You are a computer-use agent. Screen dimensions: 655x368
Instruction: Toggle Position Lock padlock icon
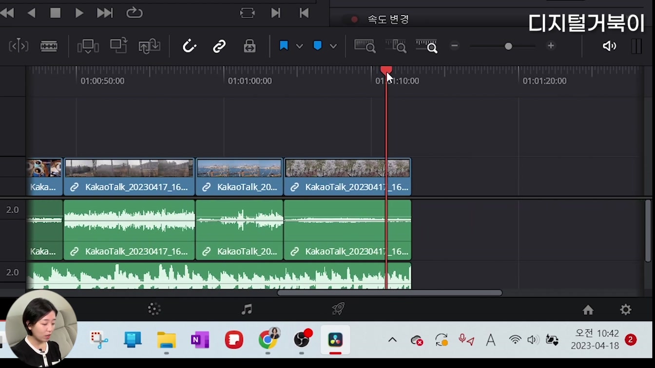250,46
